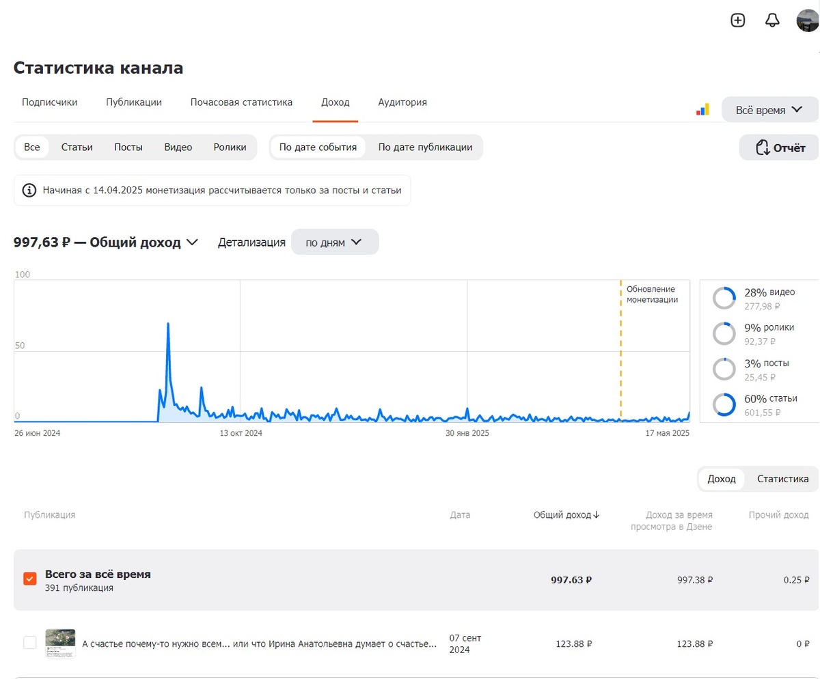Screen dimensions: 820x679
Task: Click the colored bar chart icon
Action: (x=702, y=109)
